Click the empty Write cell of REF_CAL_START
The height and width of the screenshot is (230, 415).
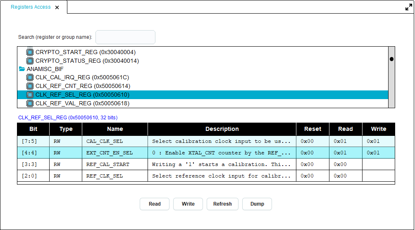pyautogui.click(x=379, y=164)
